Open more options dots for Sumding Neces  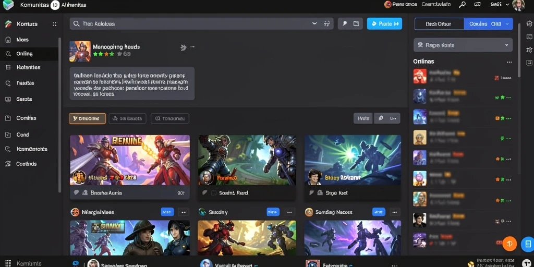[395, 212]
